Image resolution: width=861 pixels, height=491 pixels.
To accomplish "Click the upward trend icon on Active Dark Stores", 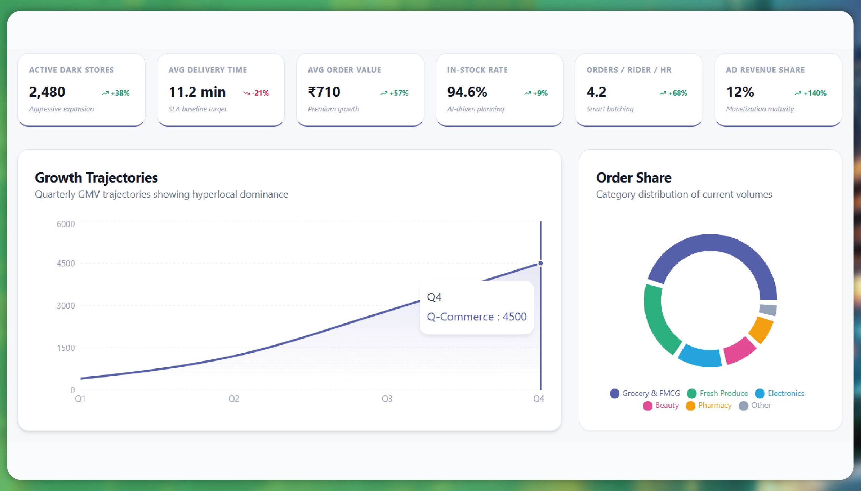I will point(105,92).
